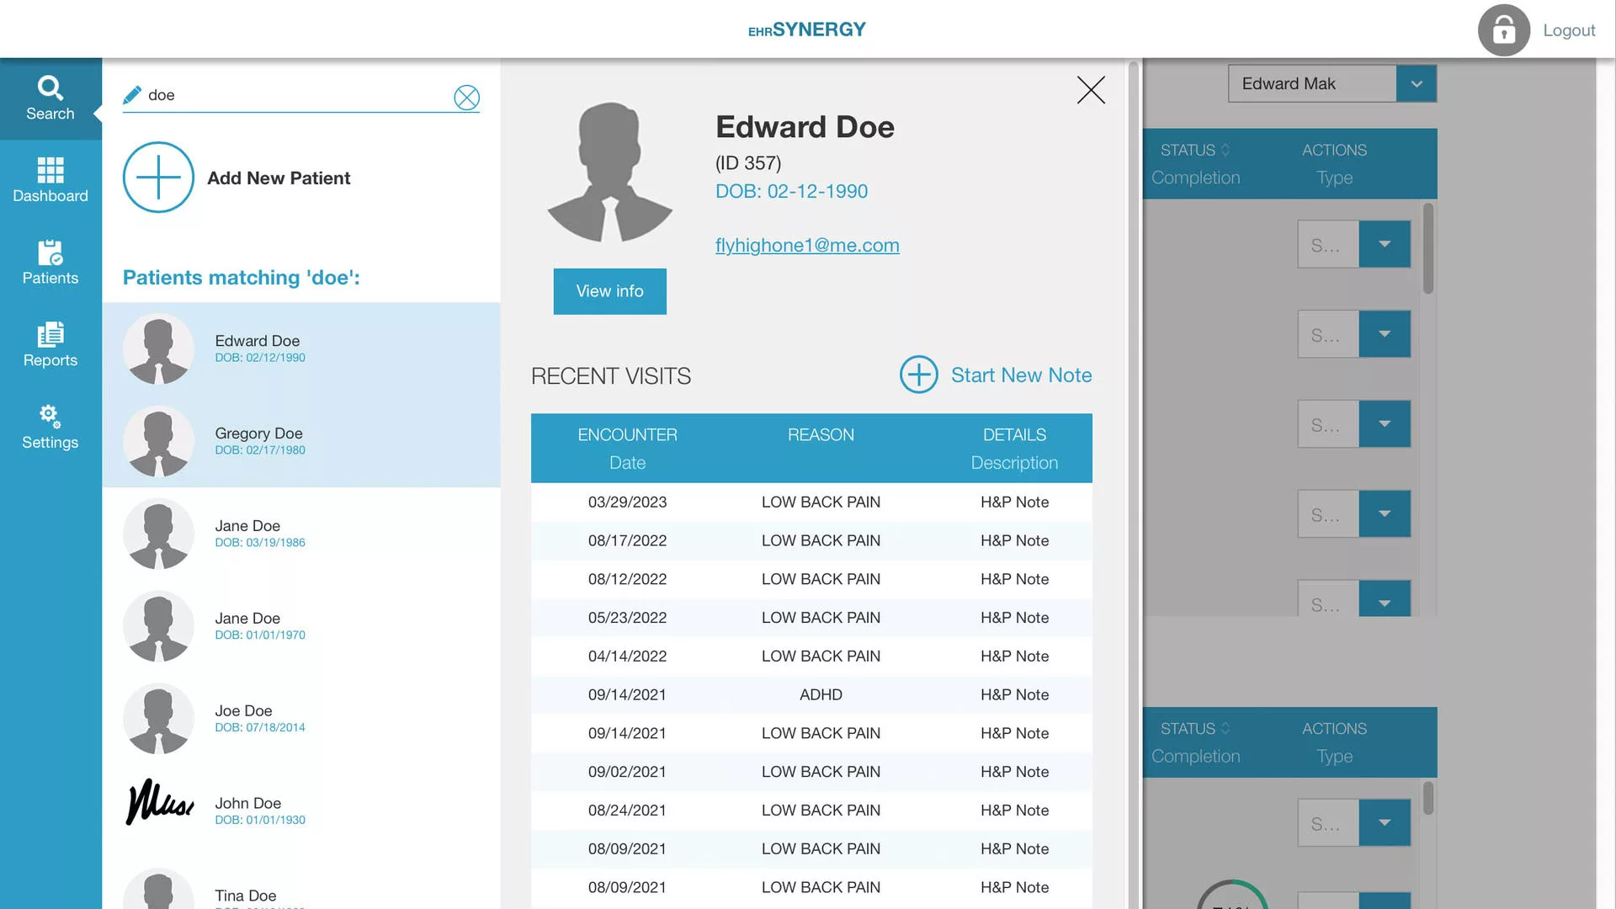1616x909 pixels.
Task: Open the Patients sidebar section
Action: (50, 263)
